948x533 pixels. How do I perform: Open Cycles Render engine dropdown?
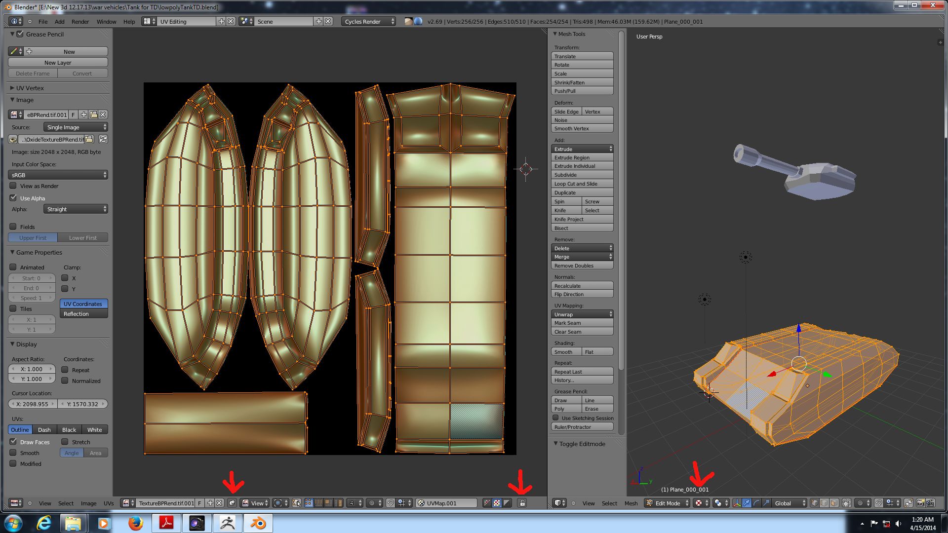(368, 21)
